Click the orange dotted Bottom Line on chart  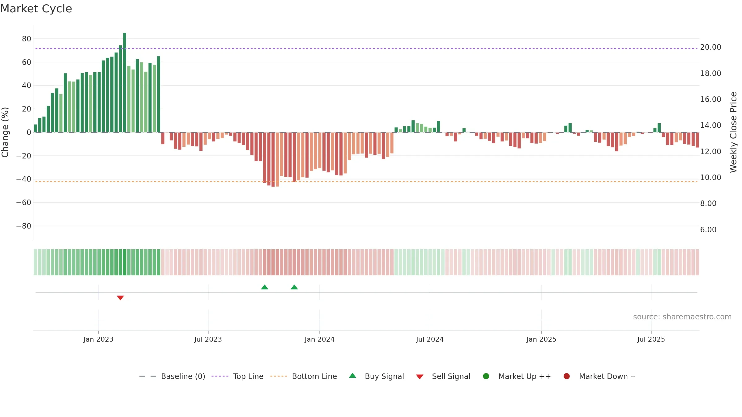tap(366, 181)
